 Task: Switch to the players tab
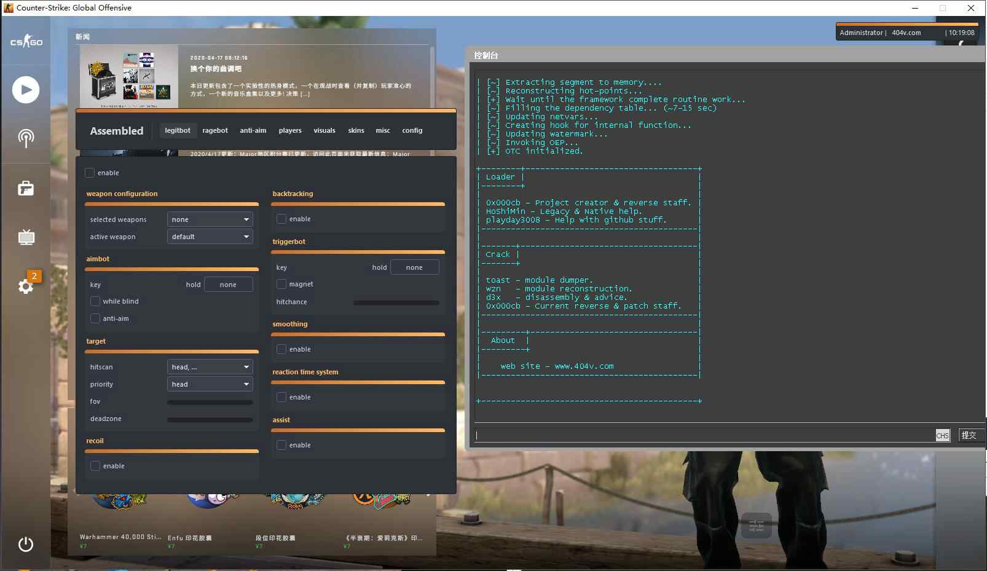click(290, 130)
